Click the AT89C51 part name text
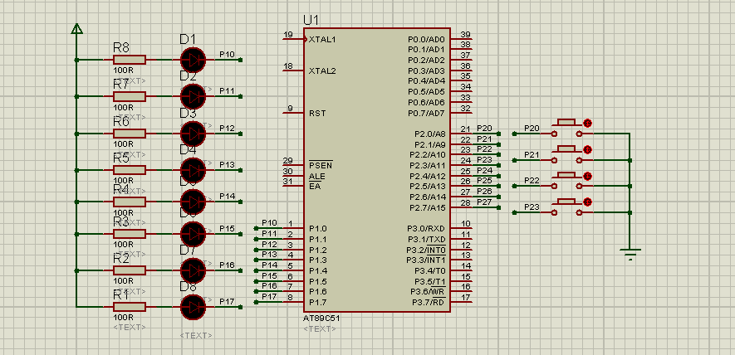 pos(321,318)
